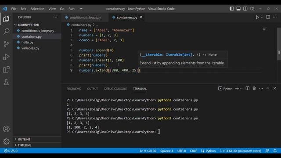This screenshot has height=158, width=281.
Task: Open Customize Layout icon in title bar
Action: [x=252, y=9]
